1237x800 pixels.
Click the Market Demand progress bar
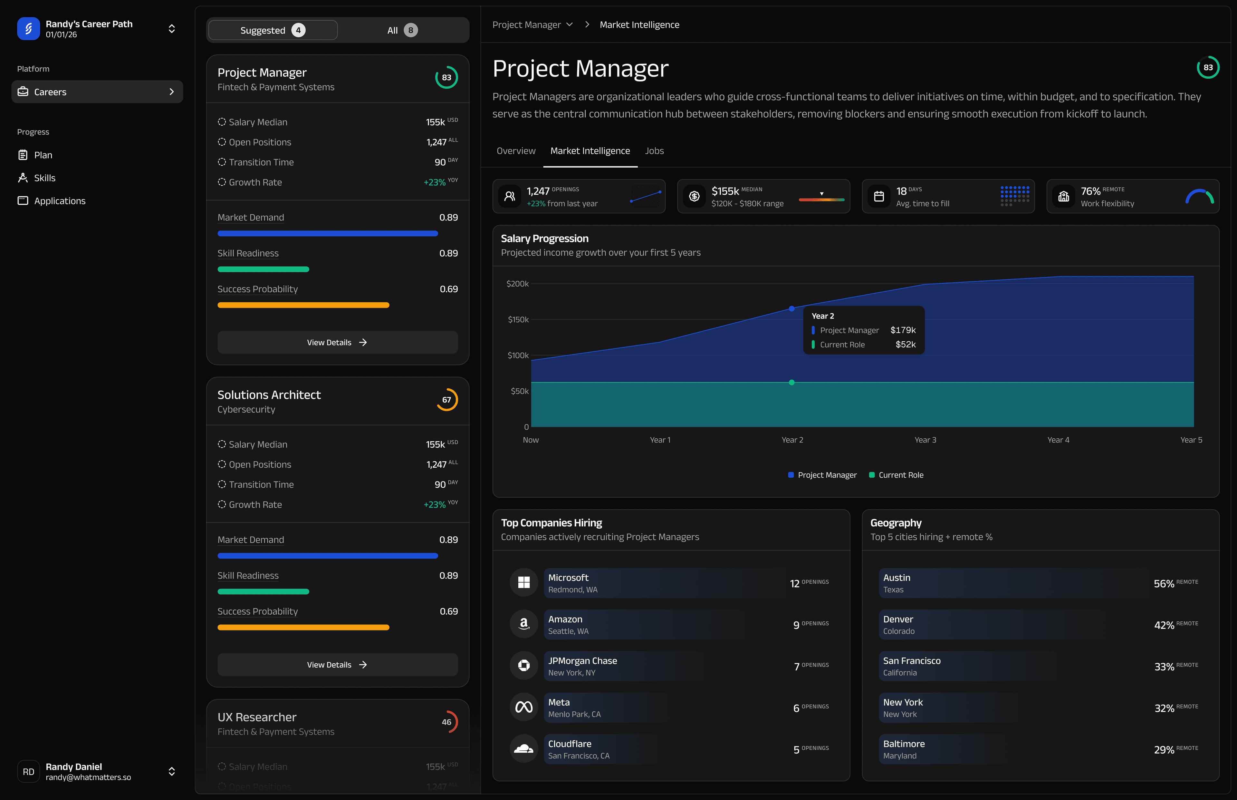[328, 233]
